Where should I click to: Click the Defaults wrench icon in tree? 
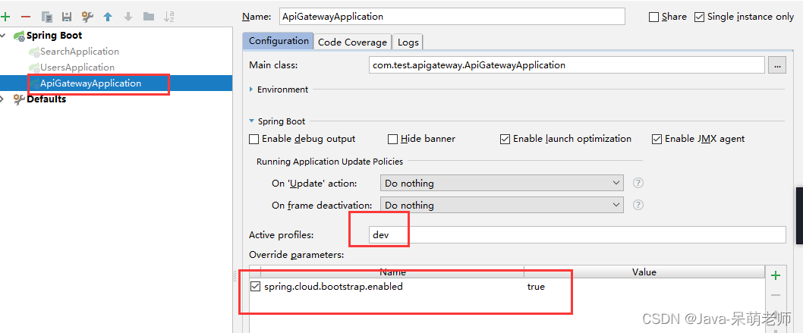point(20,99)
